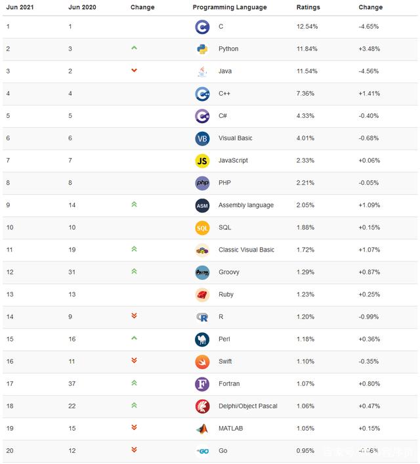Click the Assembly language ASM icon
This screenshot has height=464, width=420.
coord(202,205)
